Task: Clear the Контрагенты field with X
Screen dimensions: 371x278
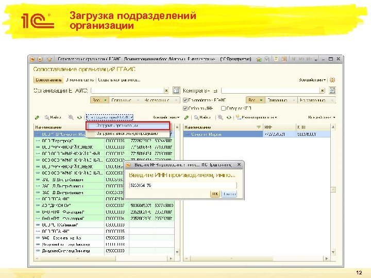Action: coord(322,91)
